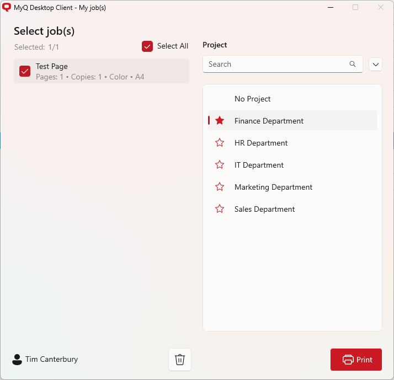Click the MyQ logo in title bar
The image size is (394, 380).
[x=7, y=7]
